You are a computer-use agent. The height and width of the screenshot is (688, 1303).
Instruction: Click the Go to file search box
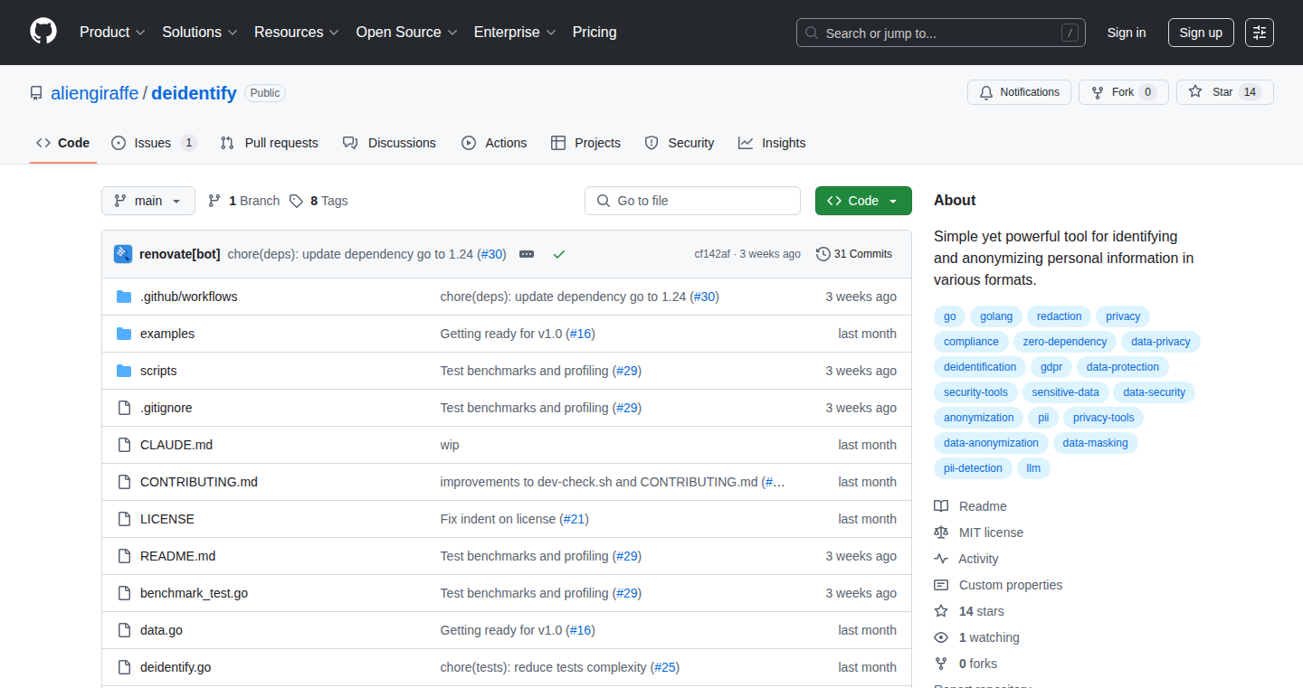[692, 201]
